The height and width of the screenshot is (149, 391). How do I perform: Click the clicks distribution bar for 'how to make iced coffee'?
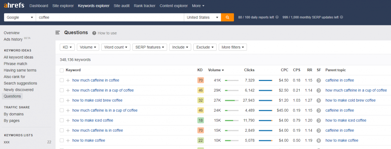(x=265, y=120)
